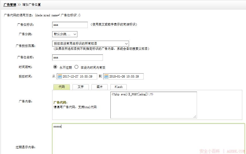Grab the resize handle of code textarea

(195, 117)
